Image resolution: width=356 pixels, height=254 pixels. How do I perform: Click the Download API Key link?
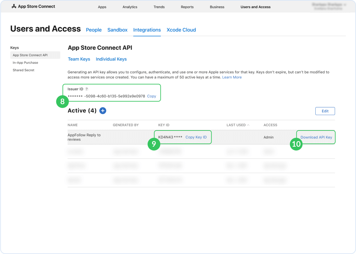tap(316, 137)
